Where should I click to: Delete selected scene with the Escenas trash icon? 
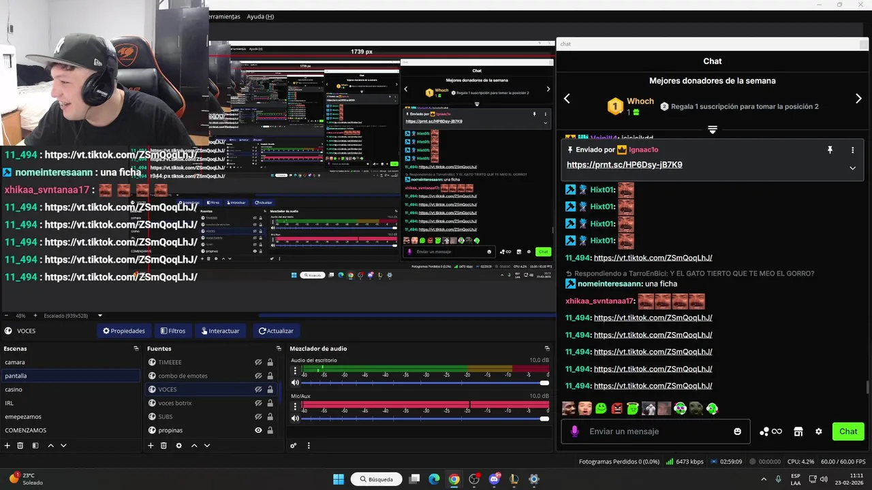(x=20, y=446)
